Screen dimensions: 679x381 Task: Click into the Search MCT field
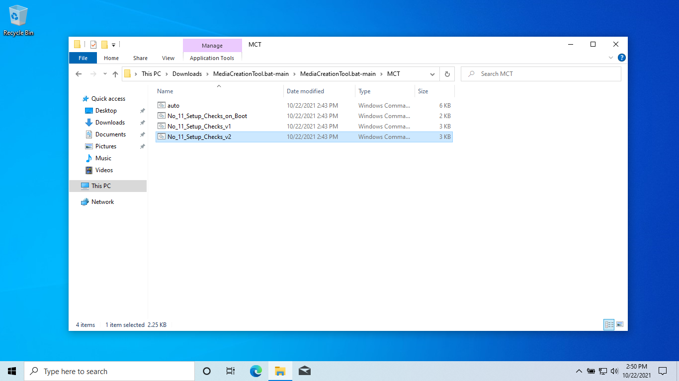click(541, 74)
